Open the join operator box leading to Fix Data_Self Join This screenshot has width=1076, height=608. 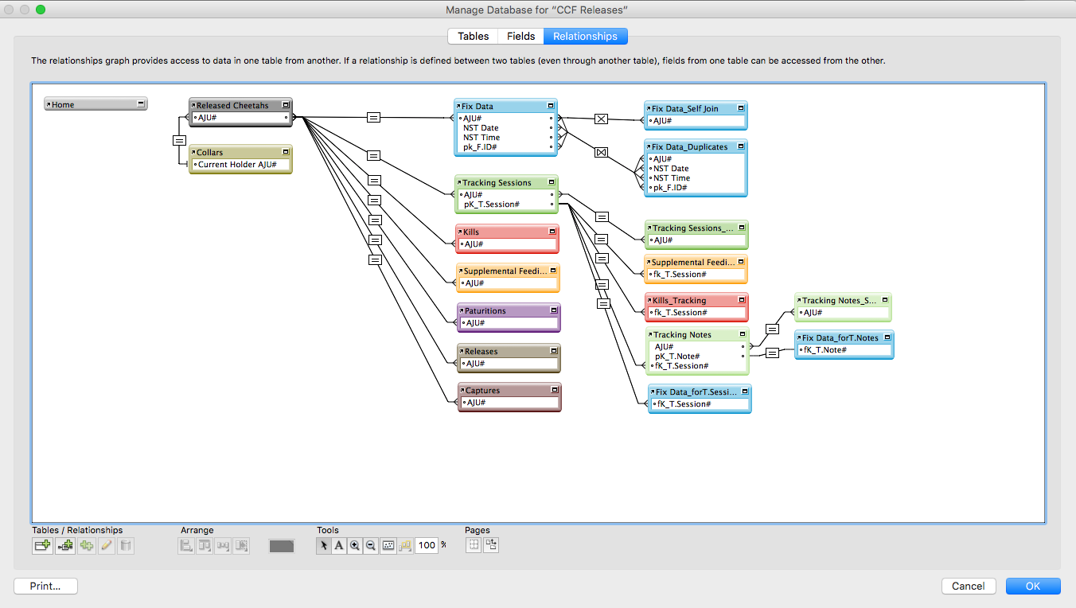click(x=601, y=119)
